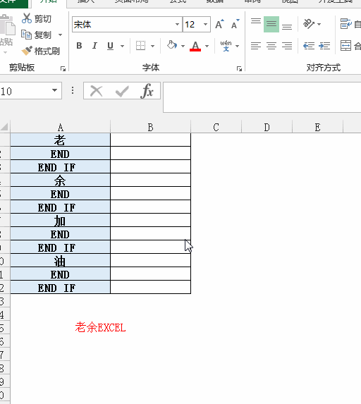
Task: Cancel formula entry X button
Action: pos(97,91)
